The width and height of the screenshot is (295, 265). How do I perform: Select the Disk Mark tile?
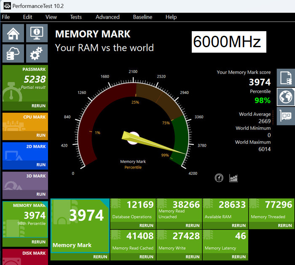[25, 257]
